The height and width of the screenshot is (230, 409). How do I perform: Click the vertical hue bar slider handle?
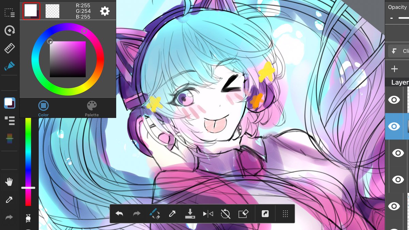click(28, 188)
